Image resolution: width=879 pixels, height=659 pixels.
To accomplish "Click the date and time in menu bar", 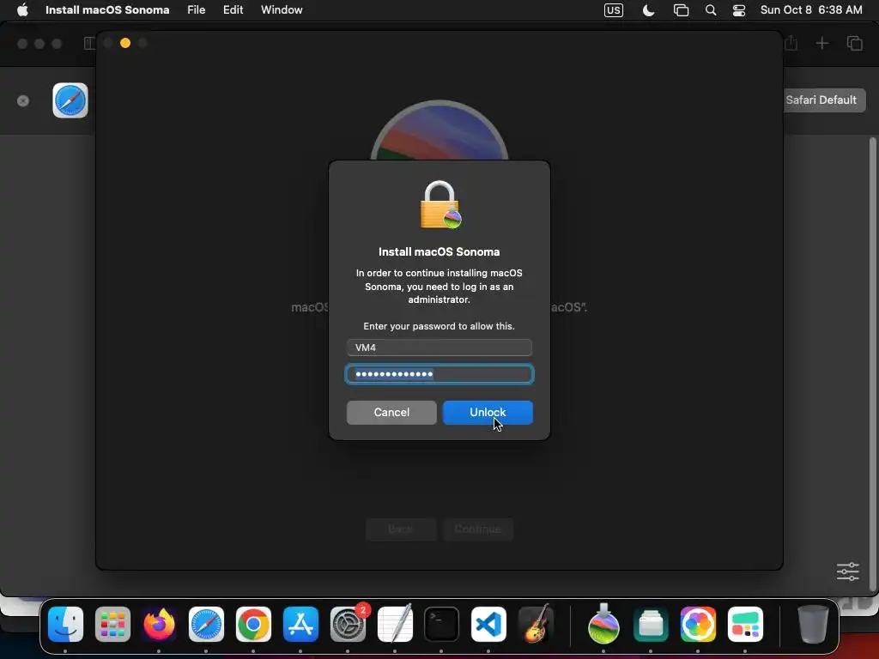I will tap(811, 10).
